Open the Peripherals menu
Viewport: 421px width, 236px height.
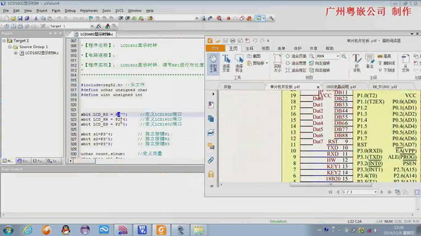coord(89,11)
